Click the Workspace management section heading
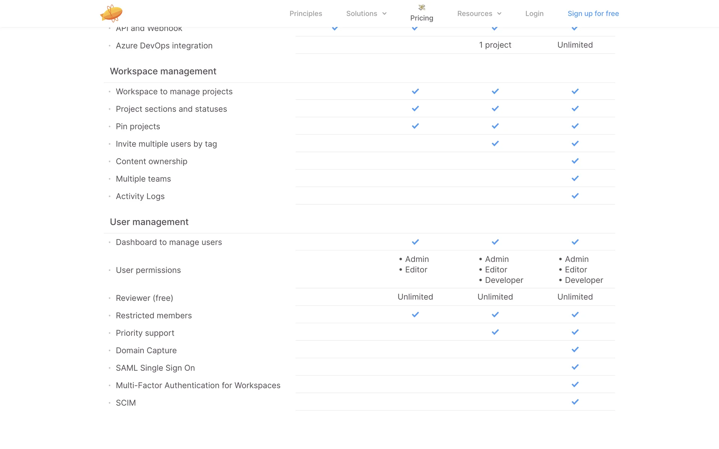 coord(163,71)
